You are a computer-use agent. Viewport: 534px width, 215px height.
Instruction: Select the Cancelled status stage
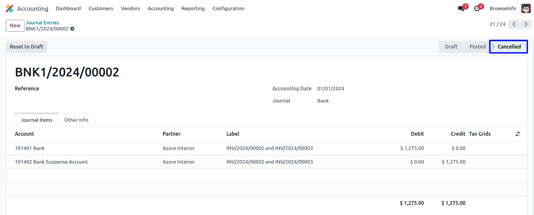pyautogui.click(x=509, y=47)
